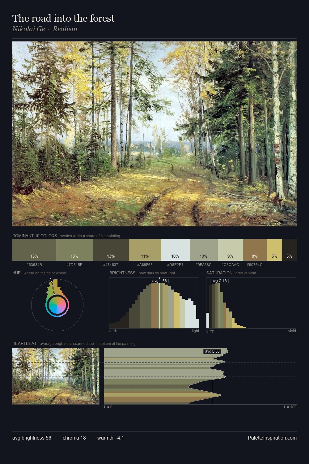Click 'avg L 56' in the Heartbeat chart
Image resolution: width=309 pixels, height=464 pixels.
pos(212,351)
